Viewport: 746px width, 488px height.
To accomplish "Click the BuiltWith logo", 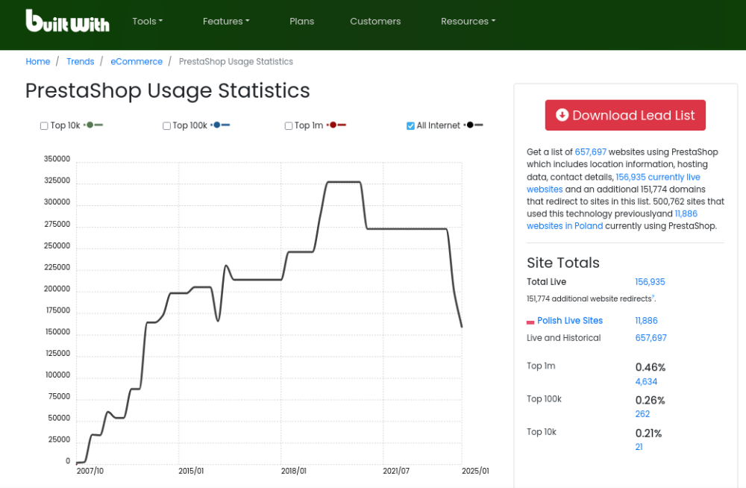I will tap(67, 21).
